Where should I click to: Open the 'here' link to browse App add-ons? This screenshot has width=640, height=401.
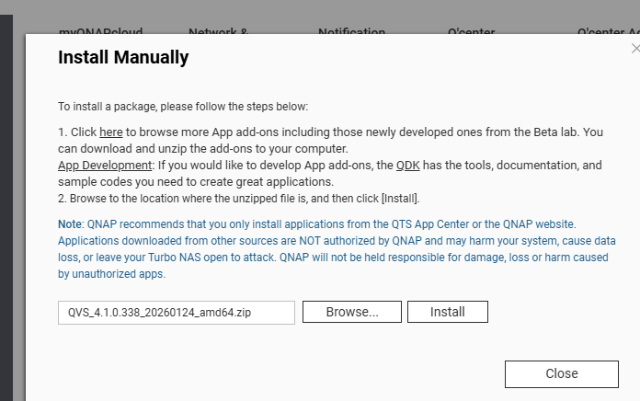pos(110,133)
